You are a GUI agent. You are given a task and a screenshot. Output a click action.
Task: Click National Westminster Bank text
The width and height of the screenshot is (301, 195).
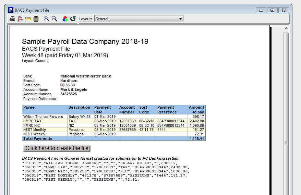point(86,76)
